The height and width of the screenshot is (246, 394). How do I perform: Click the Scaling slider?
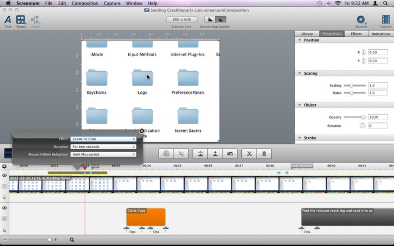[x=355, y=86]
